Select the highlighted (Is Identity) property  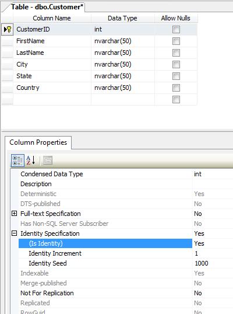coord(105,243)
